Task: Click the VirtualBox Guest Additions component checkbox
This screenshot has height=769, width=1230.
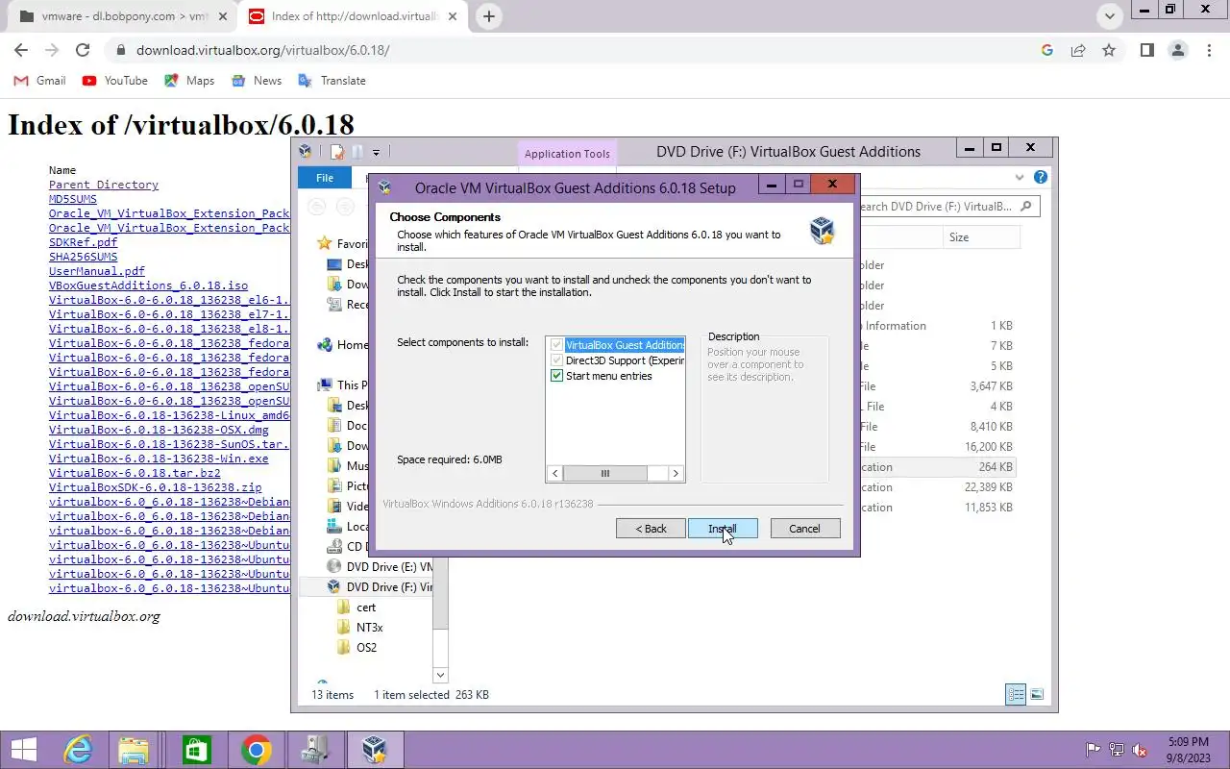Action: tap(556, 345)
